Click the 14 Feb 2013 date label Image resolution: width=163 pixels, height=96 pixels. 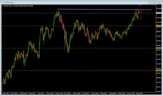click(23, 93)
